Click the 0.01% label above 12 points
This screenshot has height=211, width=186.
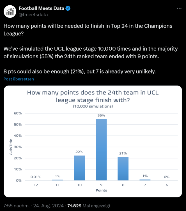point(36,177)
